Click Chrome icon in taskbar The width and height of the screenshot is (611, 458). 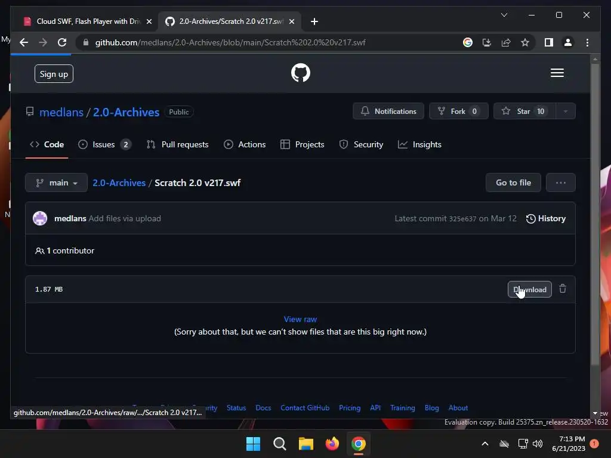tap(359, 444)
